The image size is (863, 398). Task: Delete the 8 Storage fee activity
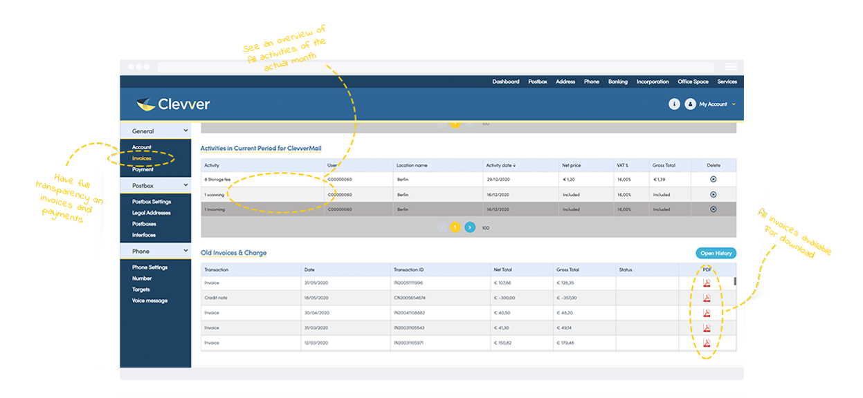pyautogui.click(x=713, y=179)
